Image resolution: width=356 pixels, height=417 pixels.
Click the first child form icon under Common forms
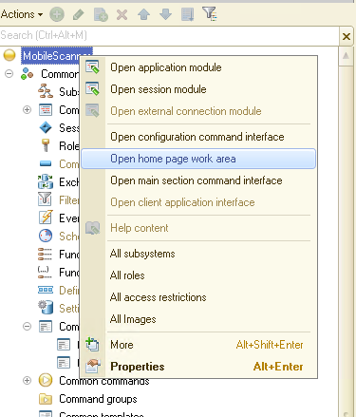64,345
